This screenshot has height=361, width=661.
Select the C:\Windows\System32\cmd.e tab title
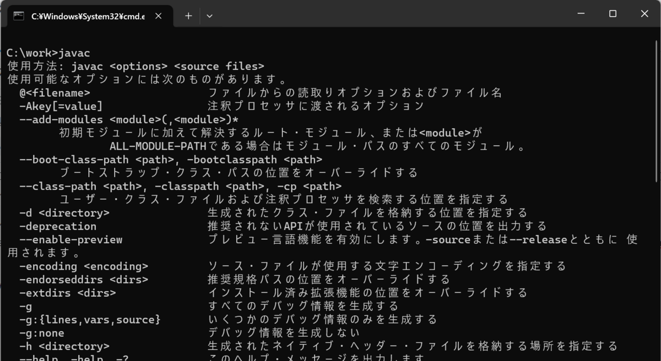[x=88, y=16]
